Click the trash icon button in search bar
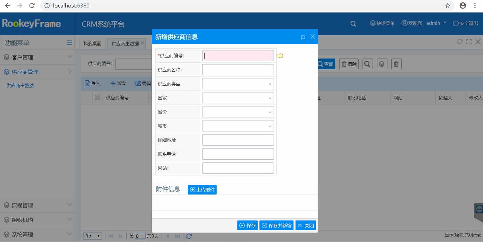The height and width of the screenshot is (242, 483). coord(396,64)
